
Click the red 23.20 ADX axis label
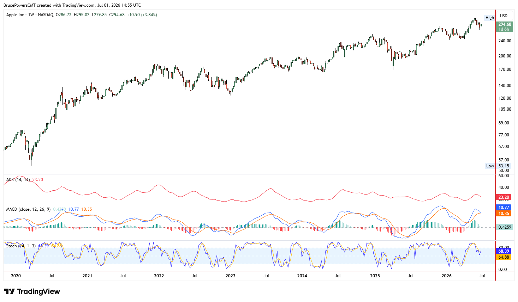[x=504, y=197]
